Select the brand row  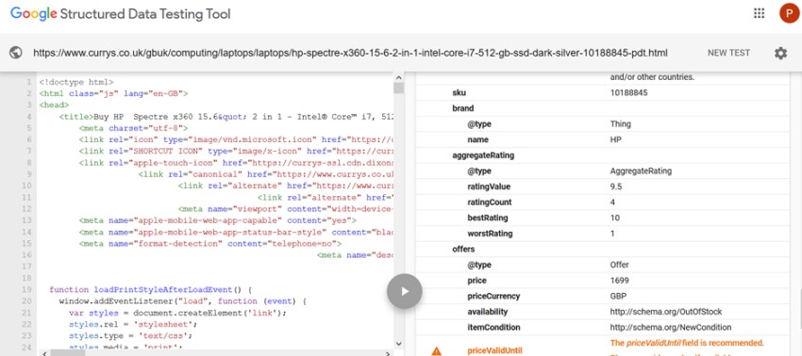click(x=602, y=108)
